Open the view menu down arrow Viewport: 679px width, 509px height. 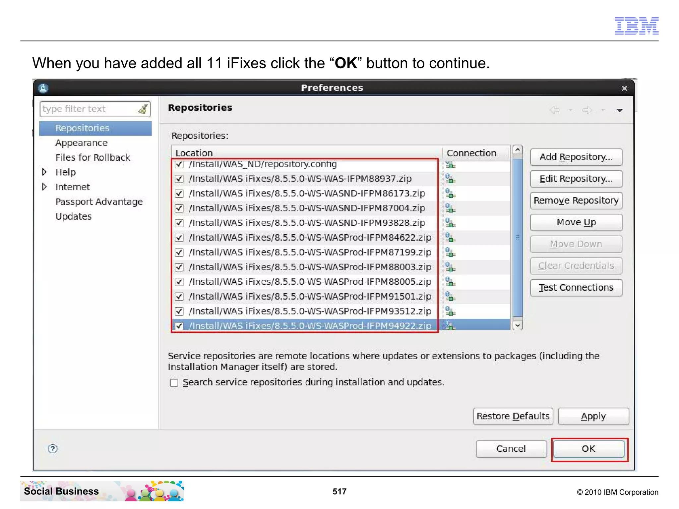point(619,110)
